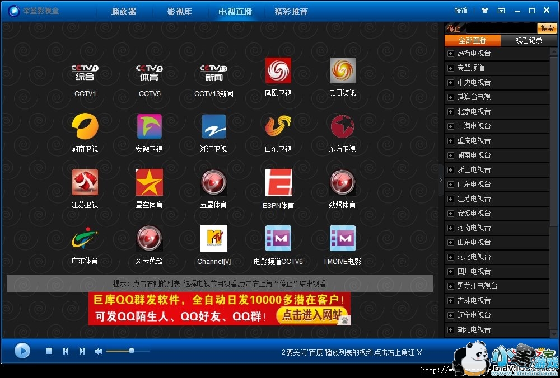Expand the 重庆电视台 category
The width and height of the screenshot is (560, 378).
pos(451,141)
